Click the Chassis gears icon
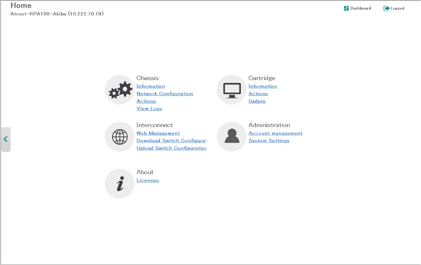 [x=120, y=90]
